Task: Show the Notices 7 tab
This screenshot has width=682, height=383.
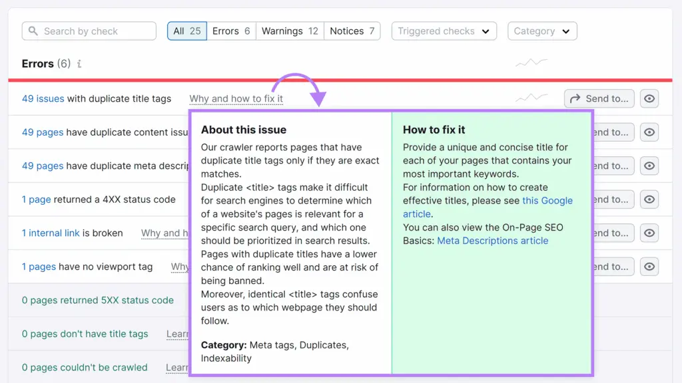Action: pos(352,31)
